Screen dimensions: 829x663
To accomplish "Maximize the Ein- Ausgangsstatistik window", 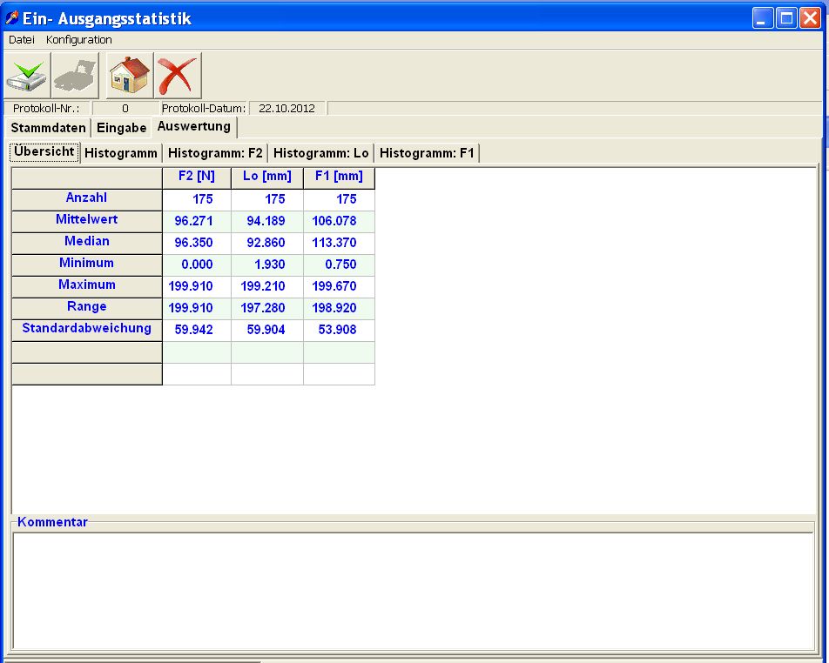I will pyautogui.click(x=786, y=18).
